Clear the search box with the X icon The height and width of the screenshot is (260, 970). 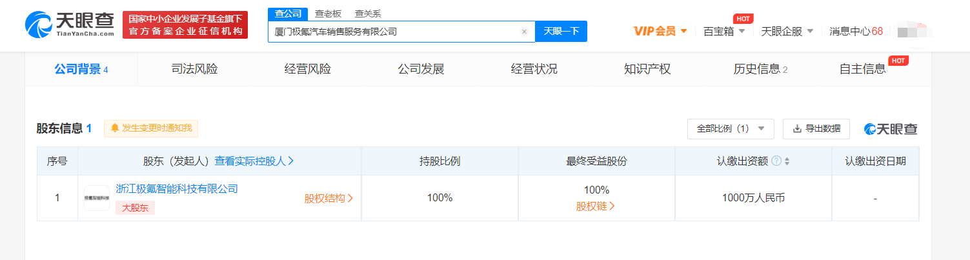pyautogui.click(x=524, y=32)
